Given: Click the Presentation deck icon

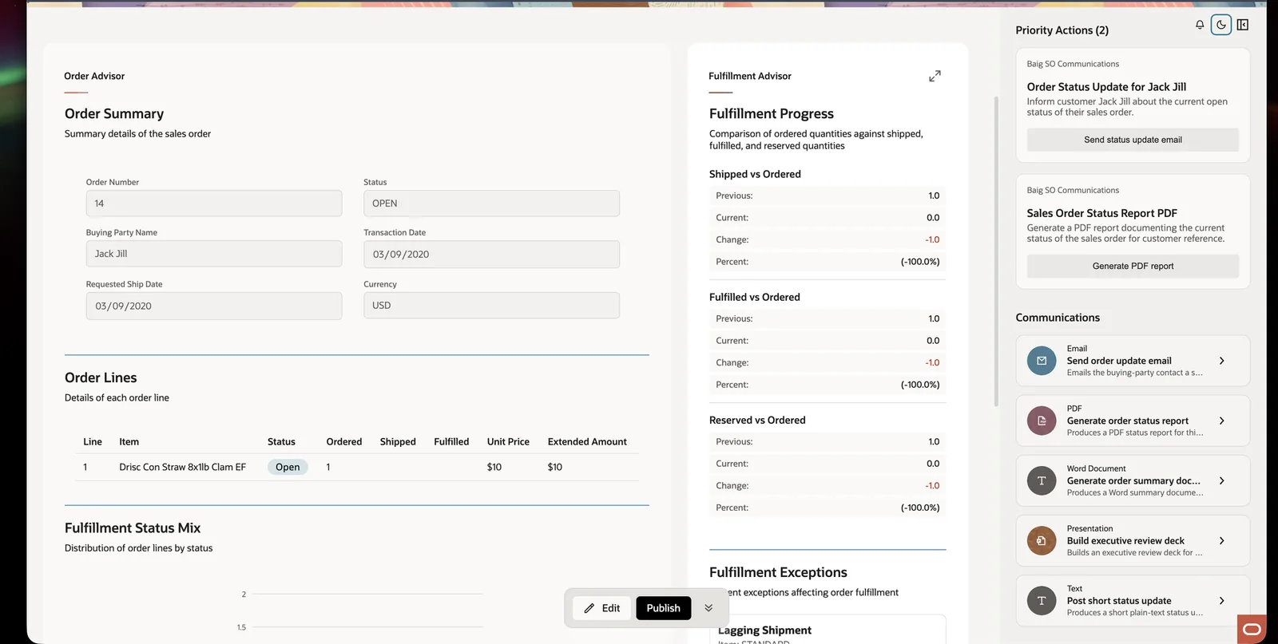Looking at the screenshot, I should coord(1042,540).
